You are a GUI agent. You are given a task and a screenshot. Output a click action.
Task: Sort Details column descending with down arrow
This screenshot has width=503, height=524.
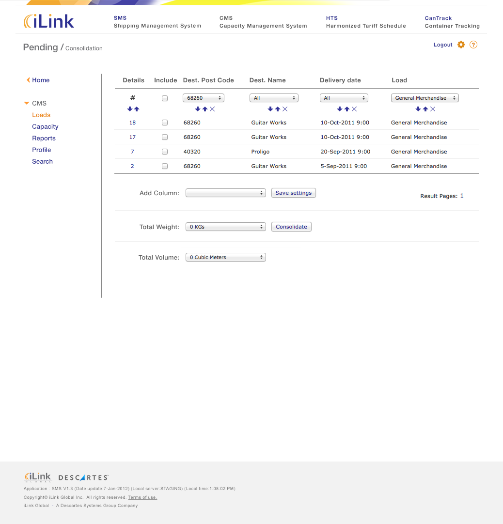(x=130, y=109)
